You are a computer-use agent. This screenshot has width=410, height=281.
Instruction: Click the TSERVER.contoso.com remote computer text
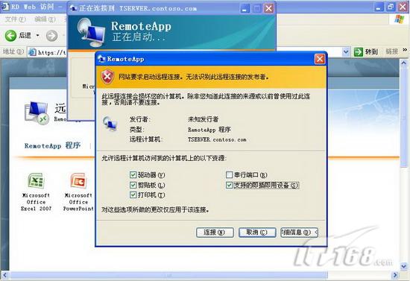coord(217,139)
